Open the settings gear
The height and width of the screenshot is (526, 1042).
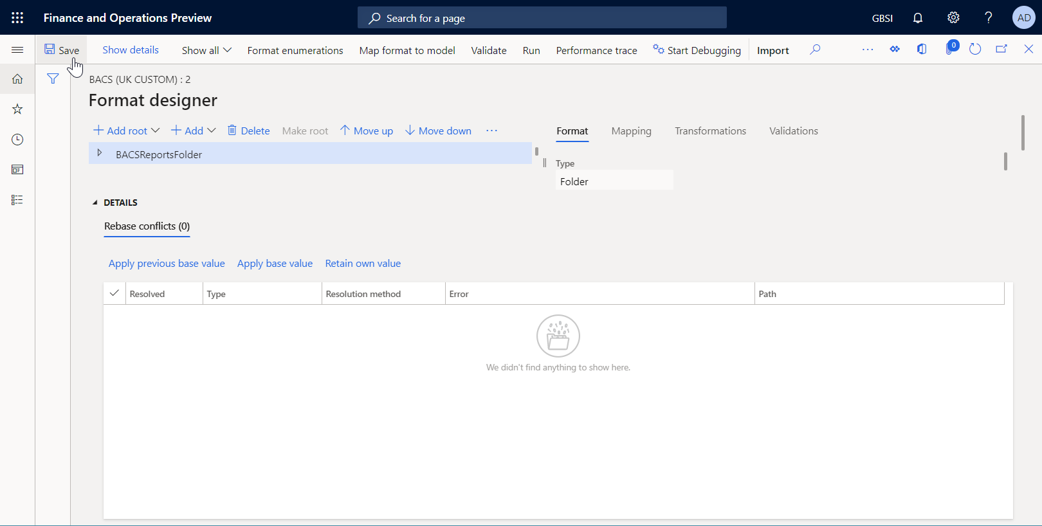tap(953, 17)
